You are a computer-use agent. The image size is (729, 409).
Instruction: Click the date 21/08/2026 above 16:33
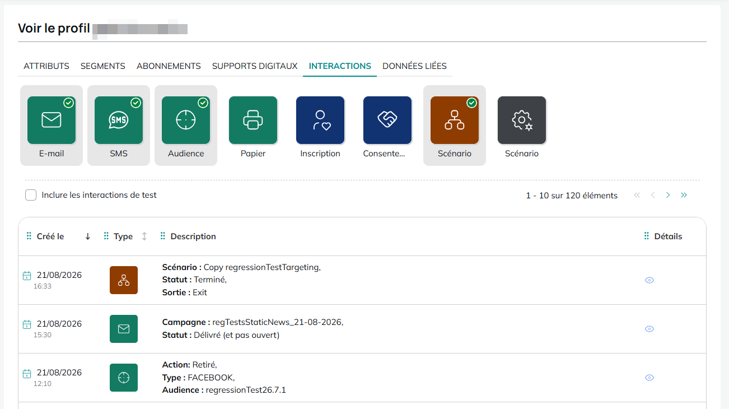[x=59, y=275]
